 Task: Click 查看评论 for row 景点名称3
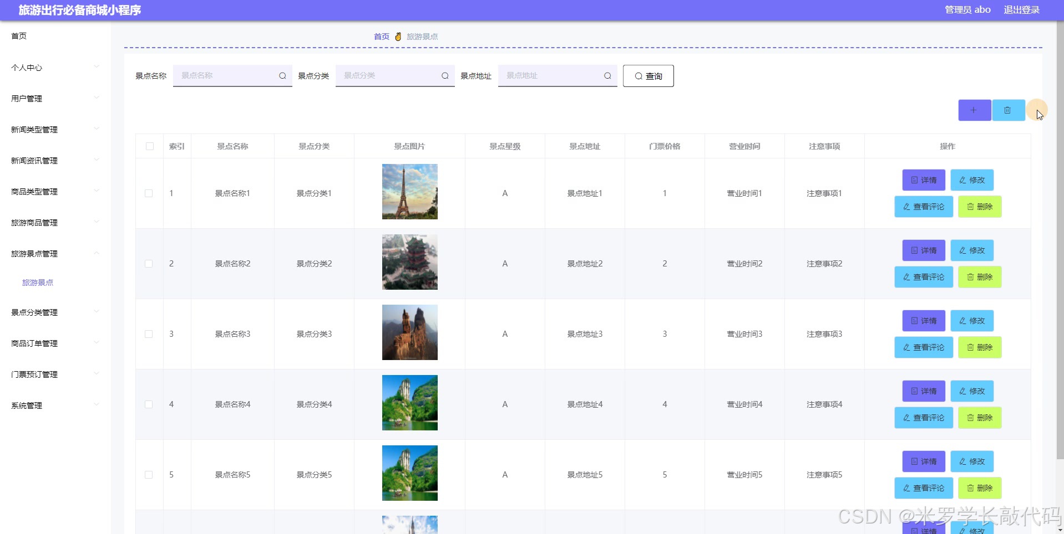point(924,347)
